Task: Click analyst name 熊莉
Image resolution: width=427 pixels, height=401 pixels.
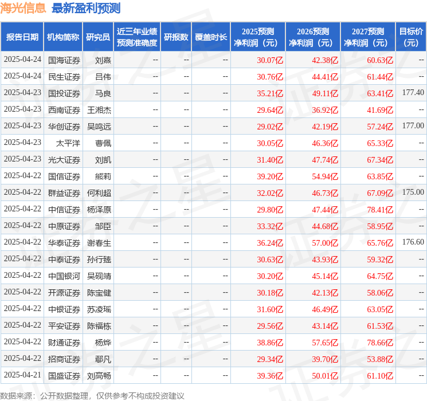Action: click(x=103, y=176)
